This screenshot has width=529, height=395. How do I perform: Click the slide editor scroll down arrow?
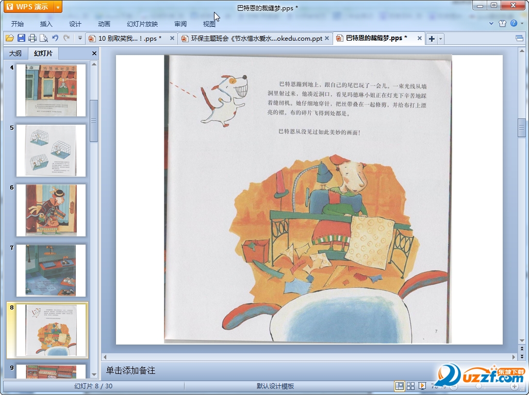click(522, 341)
